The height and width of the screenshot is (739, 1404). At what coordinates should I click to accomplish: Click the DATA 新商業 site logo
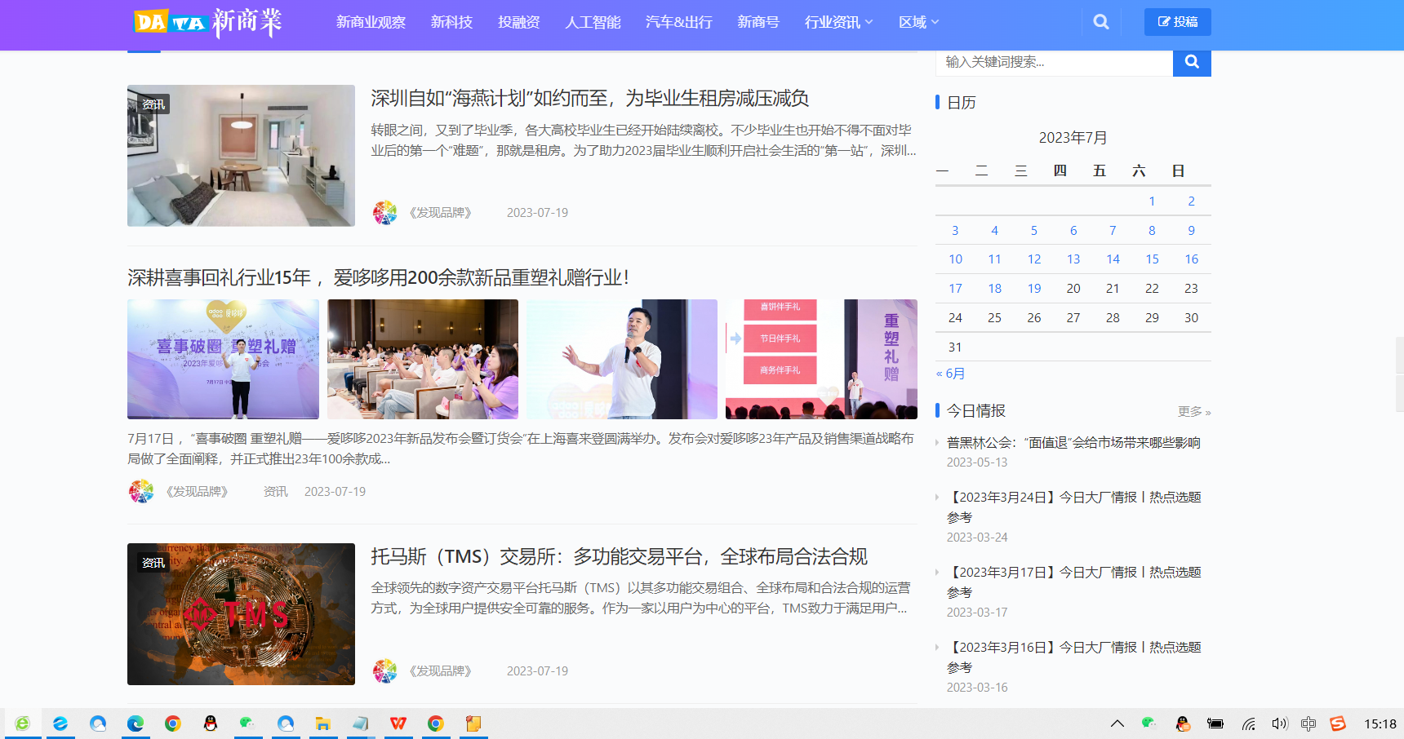coord(208,22)
